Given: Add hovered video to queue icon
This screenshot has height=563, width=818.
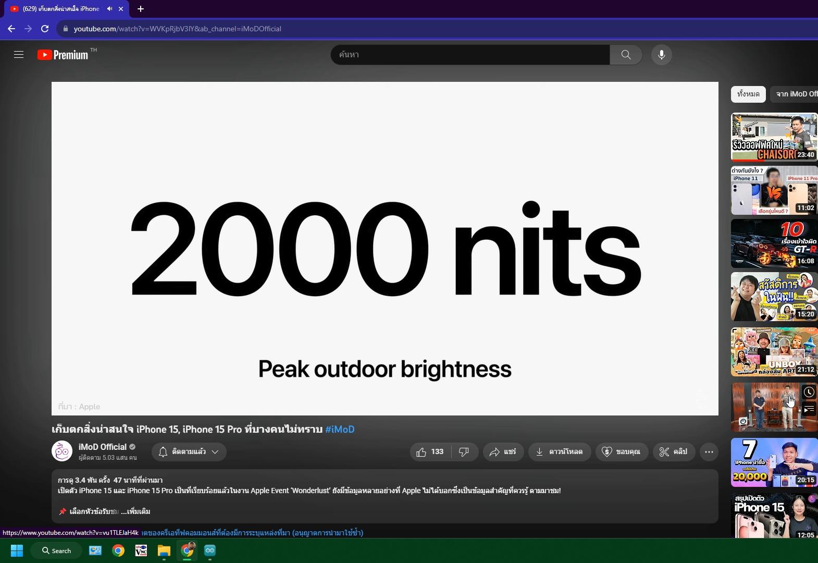Looking at the screenshot, I should pyautogui.click(x=809, y=409).
